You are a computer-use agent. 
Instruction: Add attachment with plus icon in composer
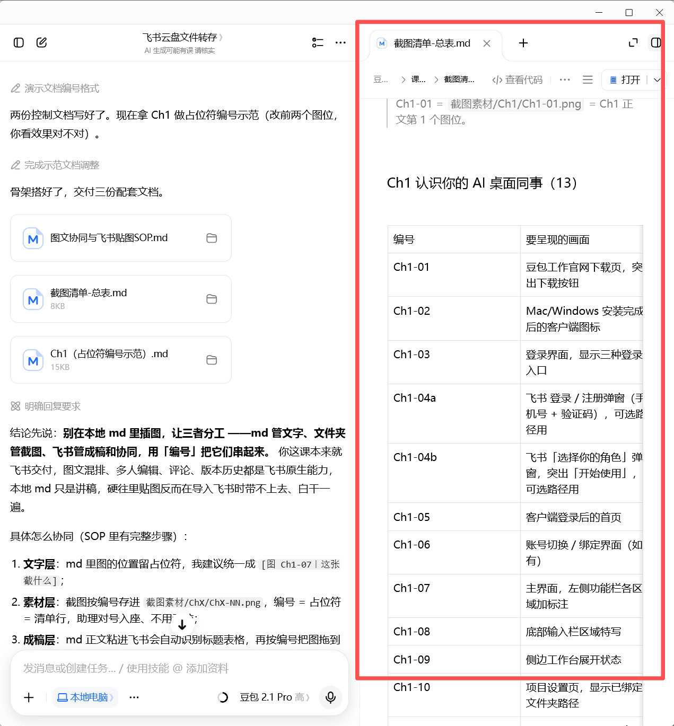(x=29, y=697)
